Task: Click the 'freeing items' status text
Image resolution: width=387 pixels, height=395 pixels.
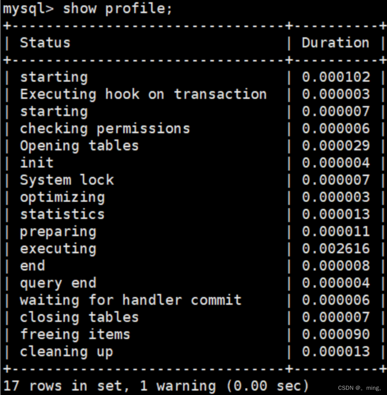Action: (75, 335)
